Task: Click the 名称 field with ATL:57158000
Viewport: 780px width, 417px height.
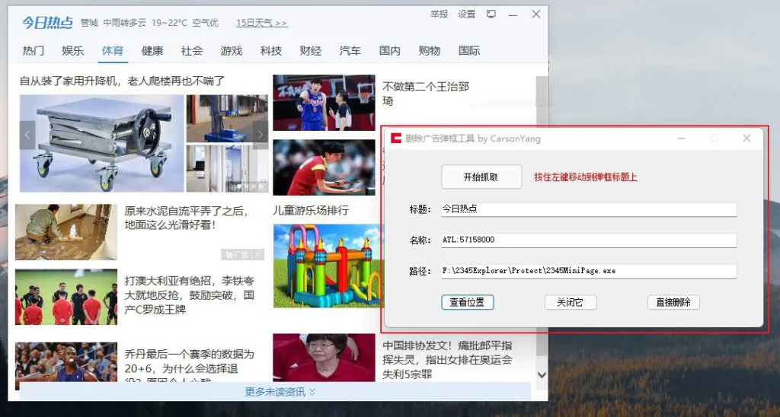Action: [x=589, y=240]
